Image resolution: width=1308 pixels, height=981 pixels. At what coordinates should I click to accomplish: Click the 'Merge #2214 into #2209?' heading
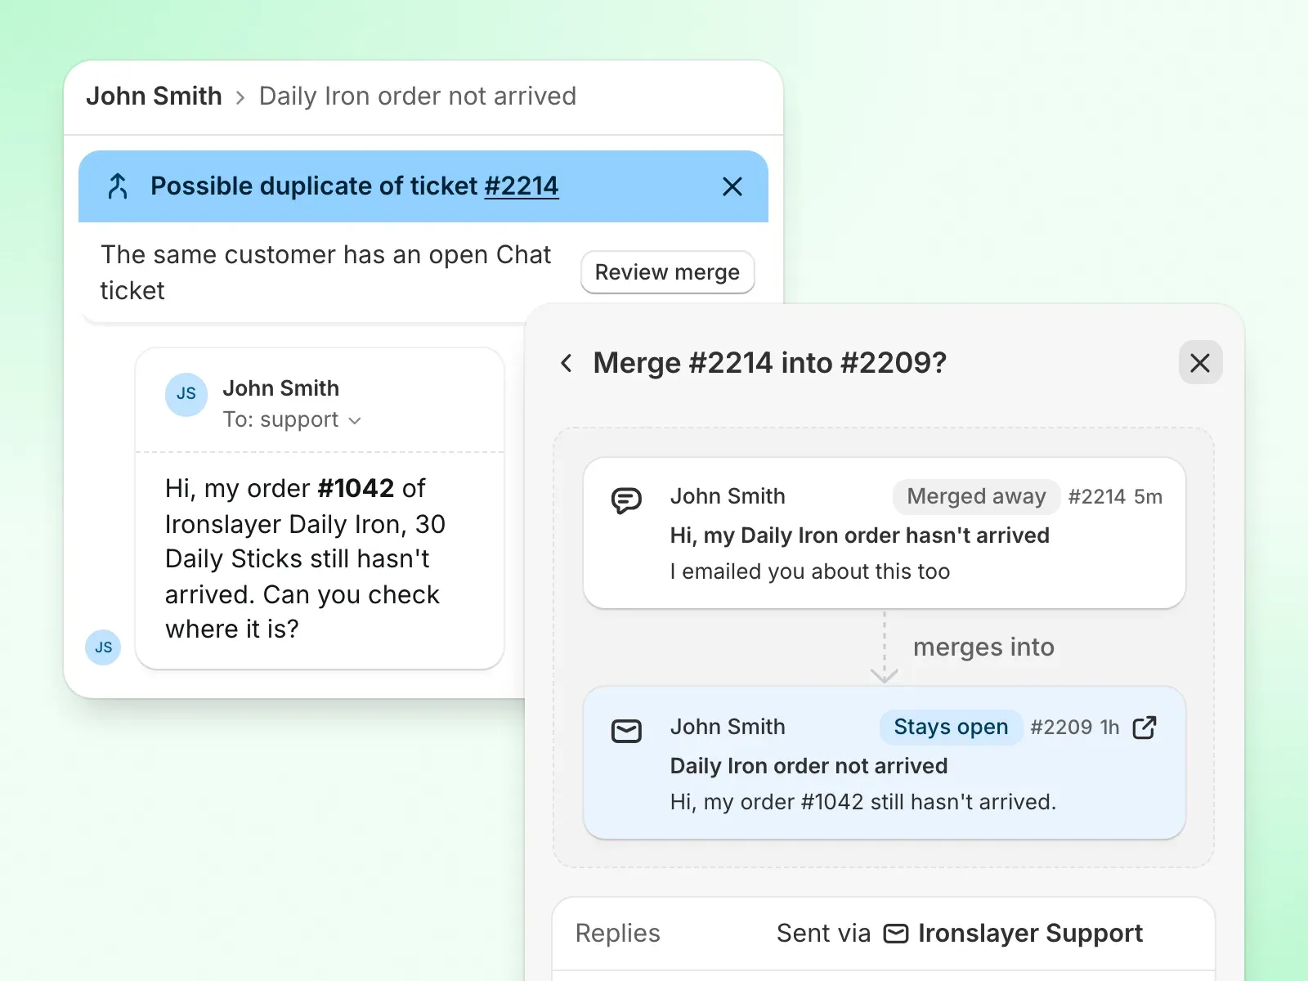pos(770,363)
